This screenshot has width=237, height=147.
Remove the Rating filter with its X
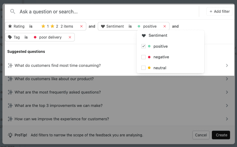pos(81,26)
